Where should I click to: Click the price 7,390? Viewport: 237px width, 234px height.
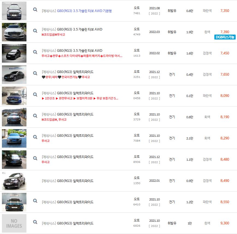pos(225,32)
